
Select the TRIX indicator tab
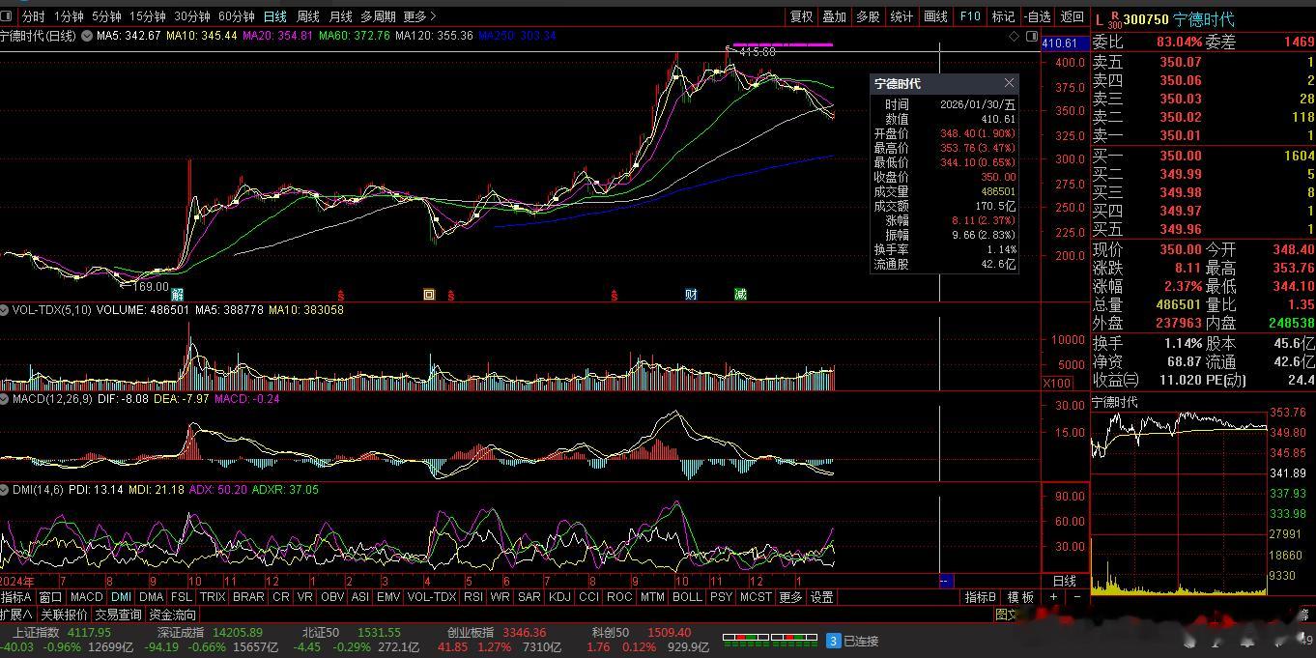[213, 597]
